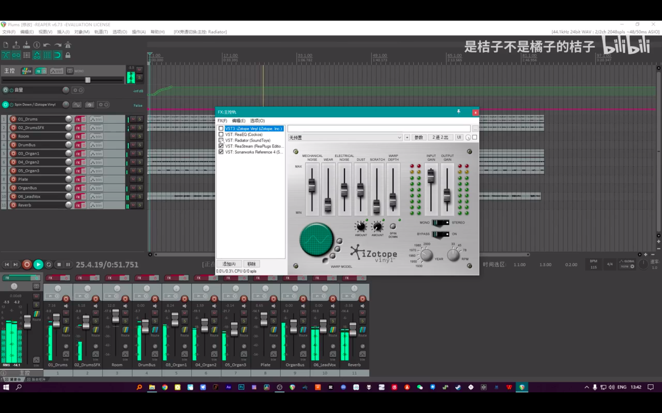Toggle the grid lines icon
This screenshot has width=662, height=413.
pyautogui.click(x=47, y=55)
